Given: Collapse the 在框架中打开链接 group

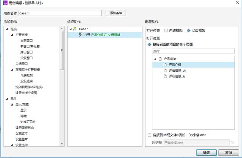Looking at the screenshot, I should click(x=12, y=70).
